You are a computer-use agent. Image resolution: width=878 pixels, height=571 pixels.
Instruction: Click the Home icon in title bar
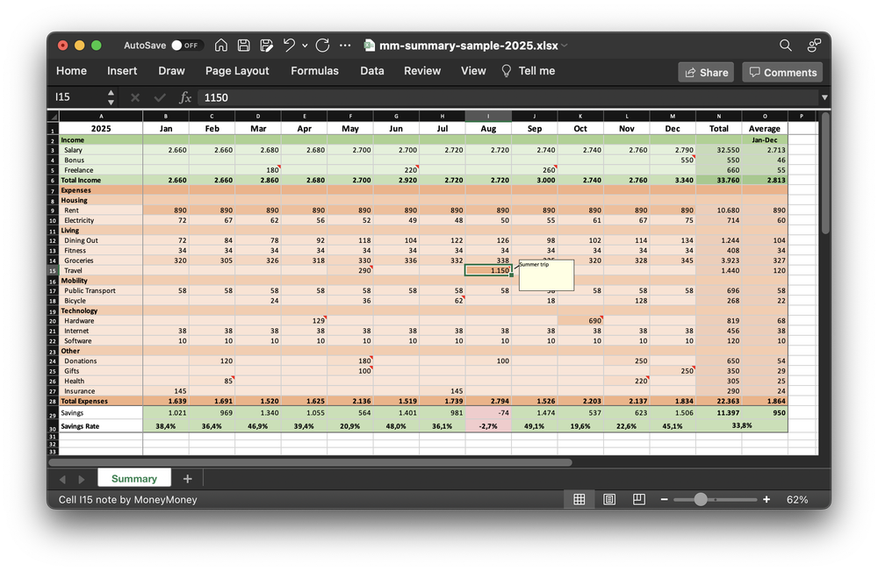coord(221,45)
